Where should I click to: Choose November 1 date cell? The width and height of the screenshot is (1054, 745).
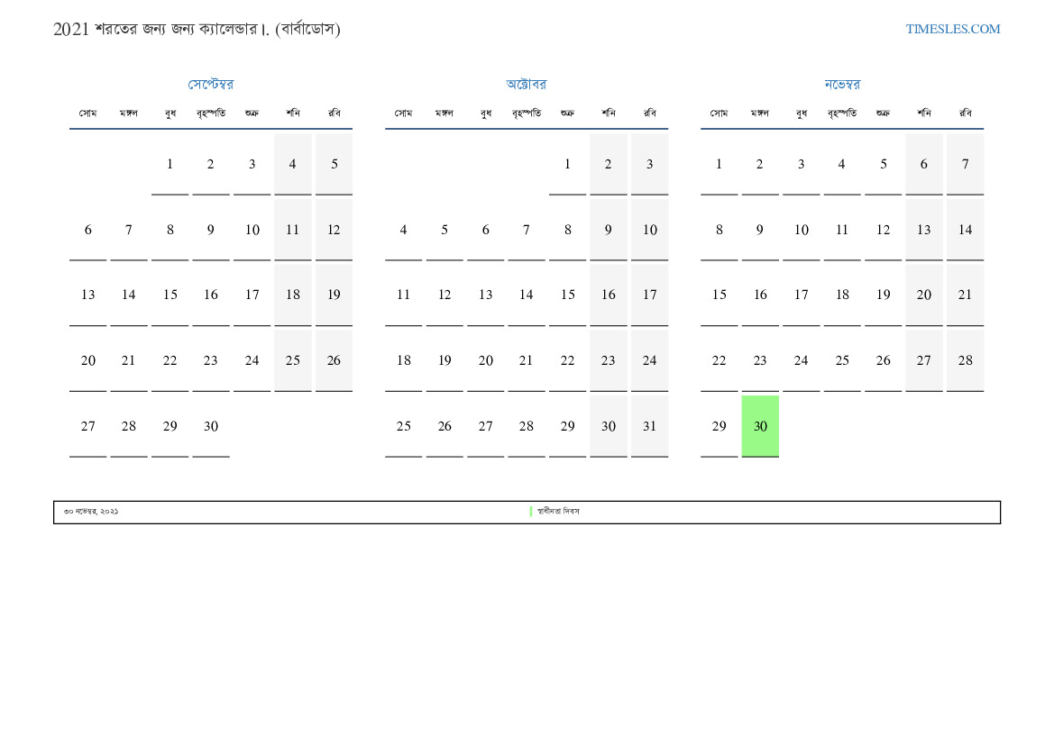(x=719, y=164)
